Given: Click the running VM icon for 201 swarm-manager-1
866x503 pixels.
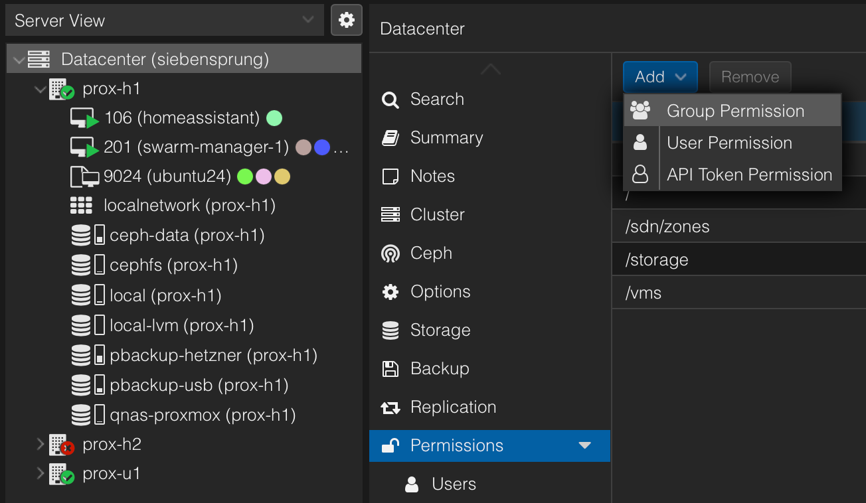Looking at the screenshot, I should click(84, 147).
